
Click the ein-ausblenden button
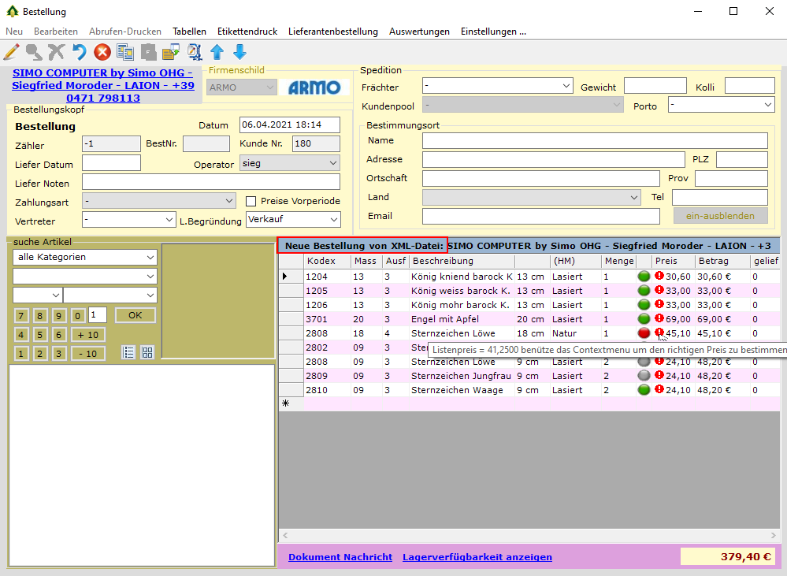pyautogui.click(x=720, y=216)
